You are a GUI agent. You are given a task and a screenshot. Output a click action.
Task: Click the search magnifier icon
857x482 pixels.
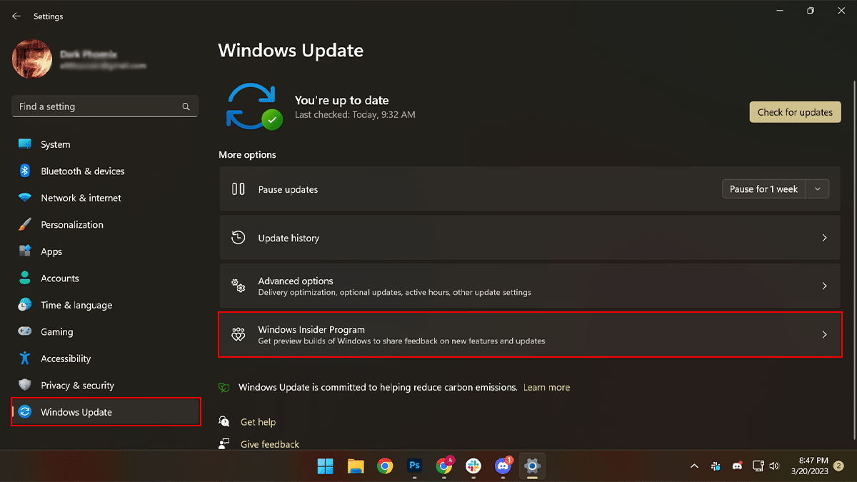(186, 106)
